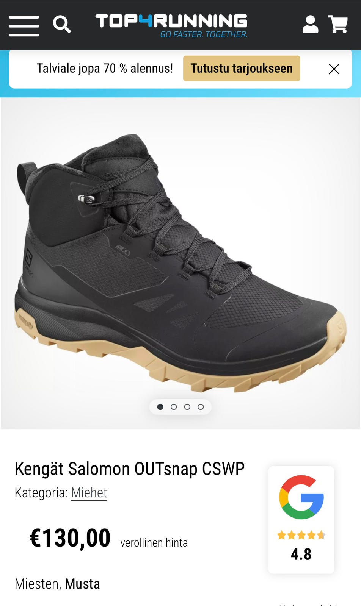The width and height of the screenshot is (361, 606).
Task: Open the user account icon
Action: tap(310, 24)
